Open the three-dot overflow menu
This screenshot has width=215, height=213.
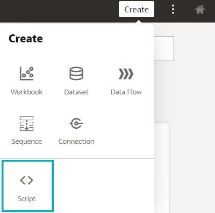[x=173, y=9]
